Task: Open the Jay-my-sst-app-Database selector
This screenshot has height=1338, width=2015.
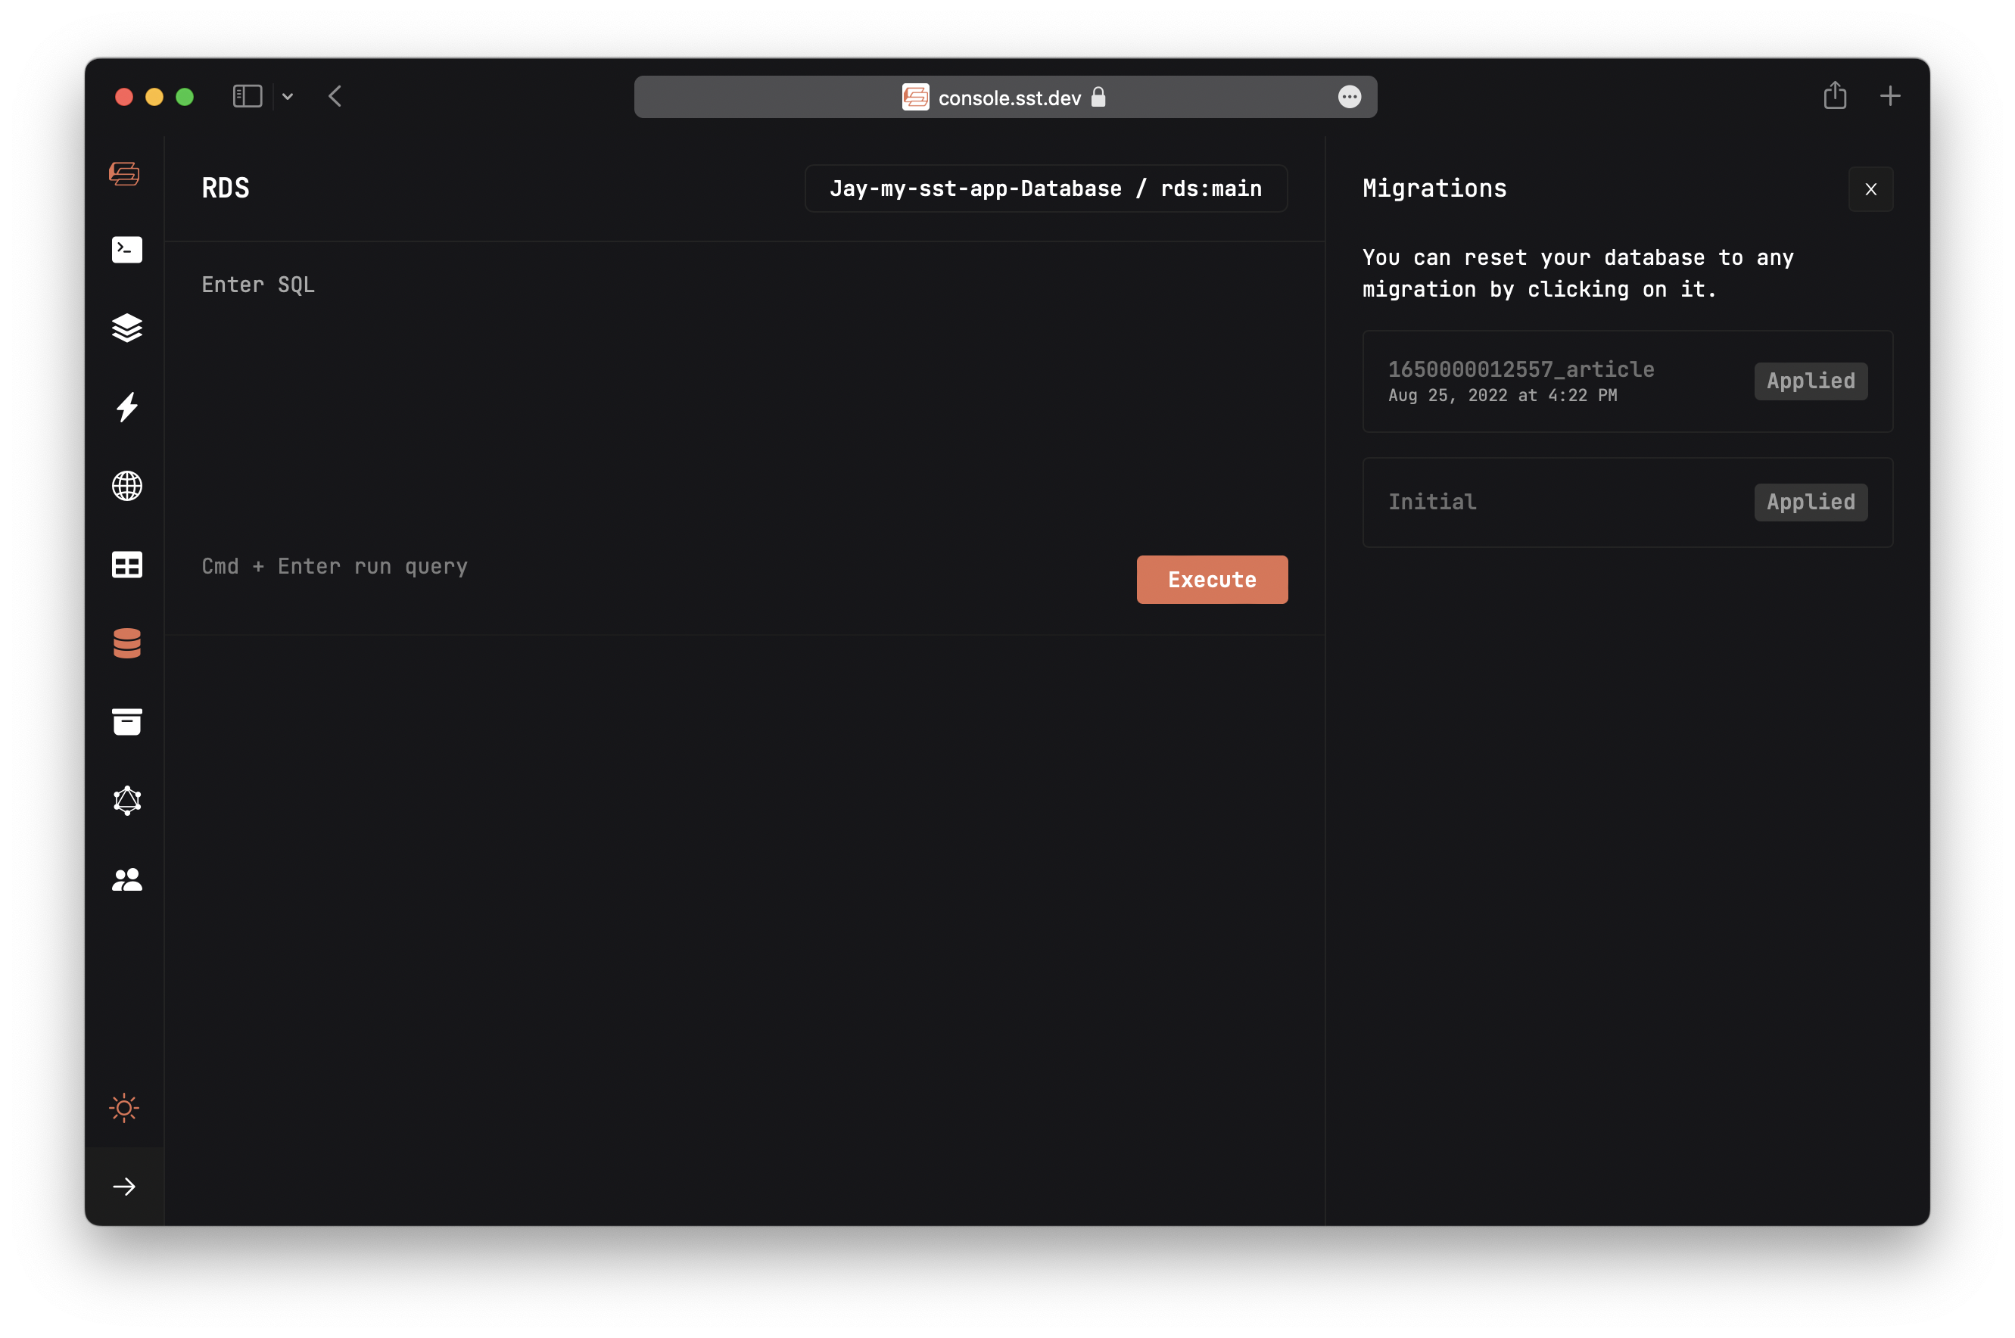Action: tap(1045, 188)
